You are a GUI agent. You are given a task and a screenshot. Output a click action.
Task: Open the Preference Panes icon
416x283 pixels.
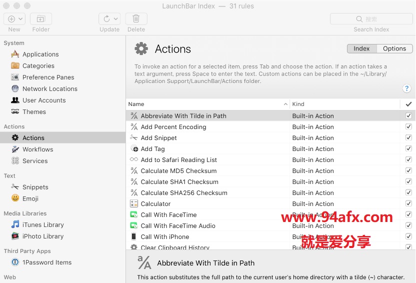pos(15,77)
